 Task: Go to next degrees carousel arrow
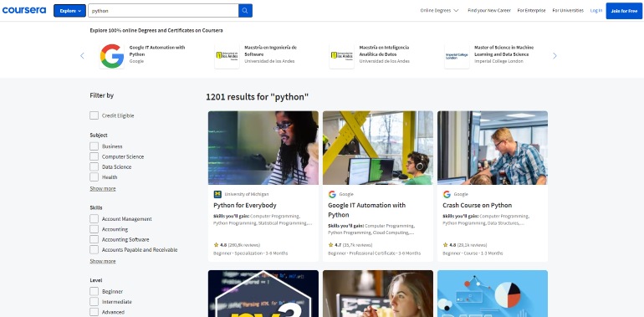click(x=555, y=56)
